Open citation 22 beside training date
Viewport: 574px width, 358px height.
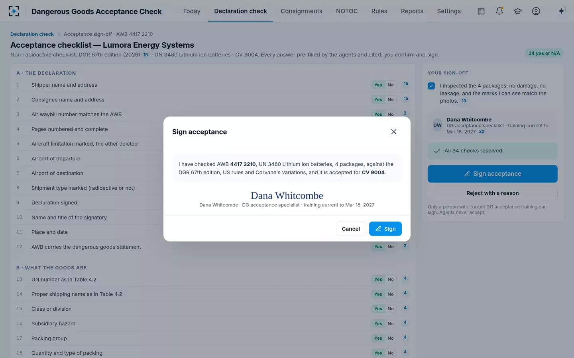(482, 132)
